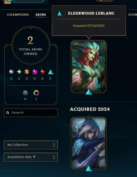Click the legacy skins badge icon
Image resolution: width=137 pixels, height=177 pixels.
click(x=25, y=93)
